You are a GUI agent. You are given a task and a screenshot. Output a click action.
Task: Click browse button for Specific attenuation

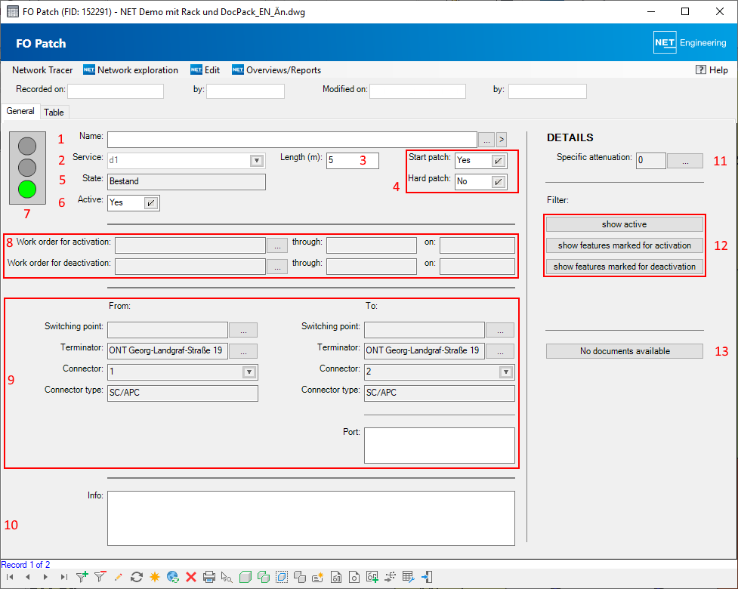(x=685, y=161)
